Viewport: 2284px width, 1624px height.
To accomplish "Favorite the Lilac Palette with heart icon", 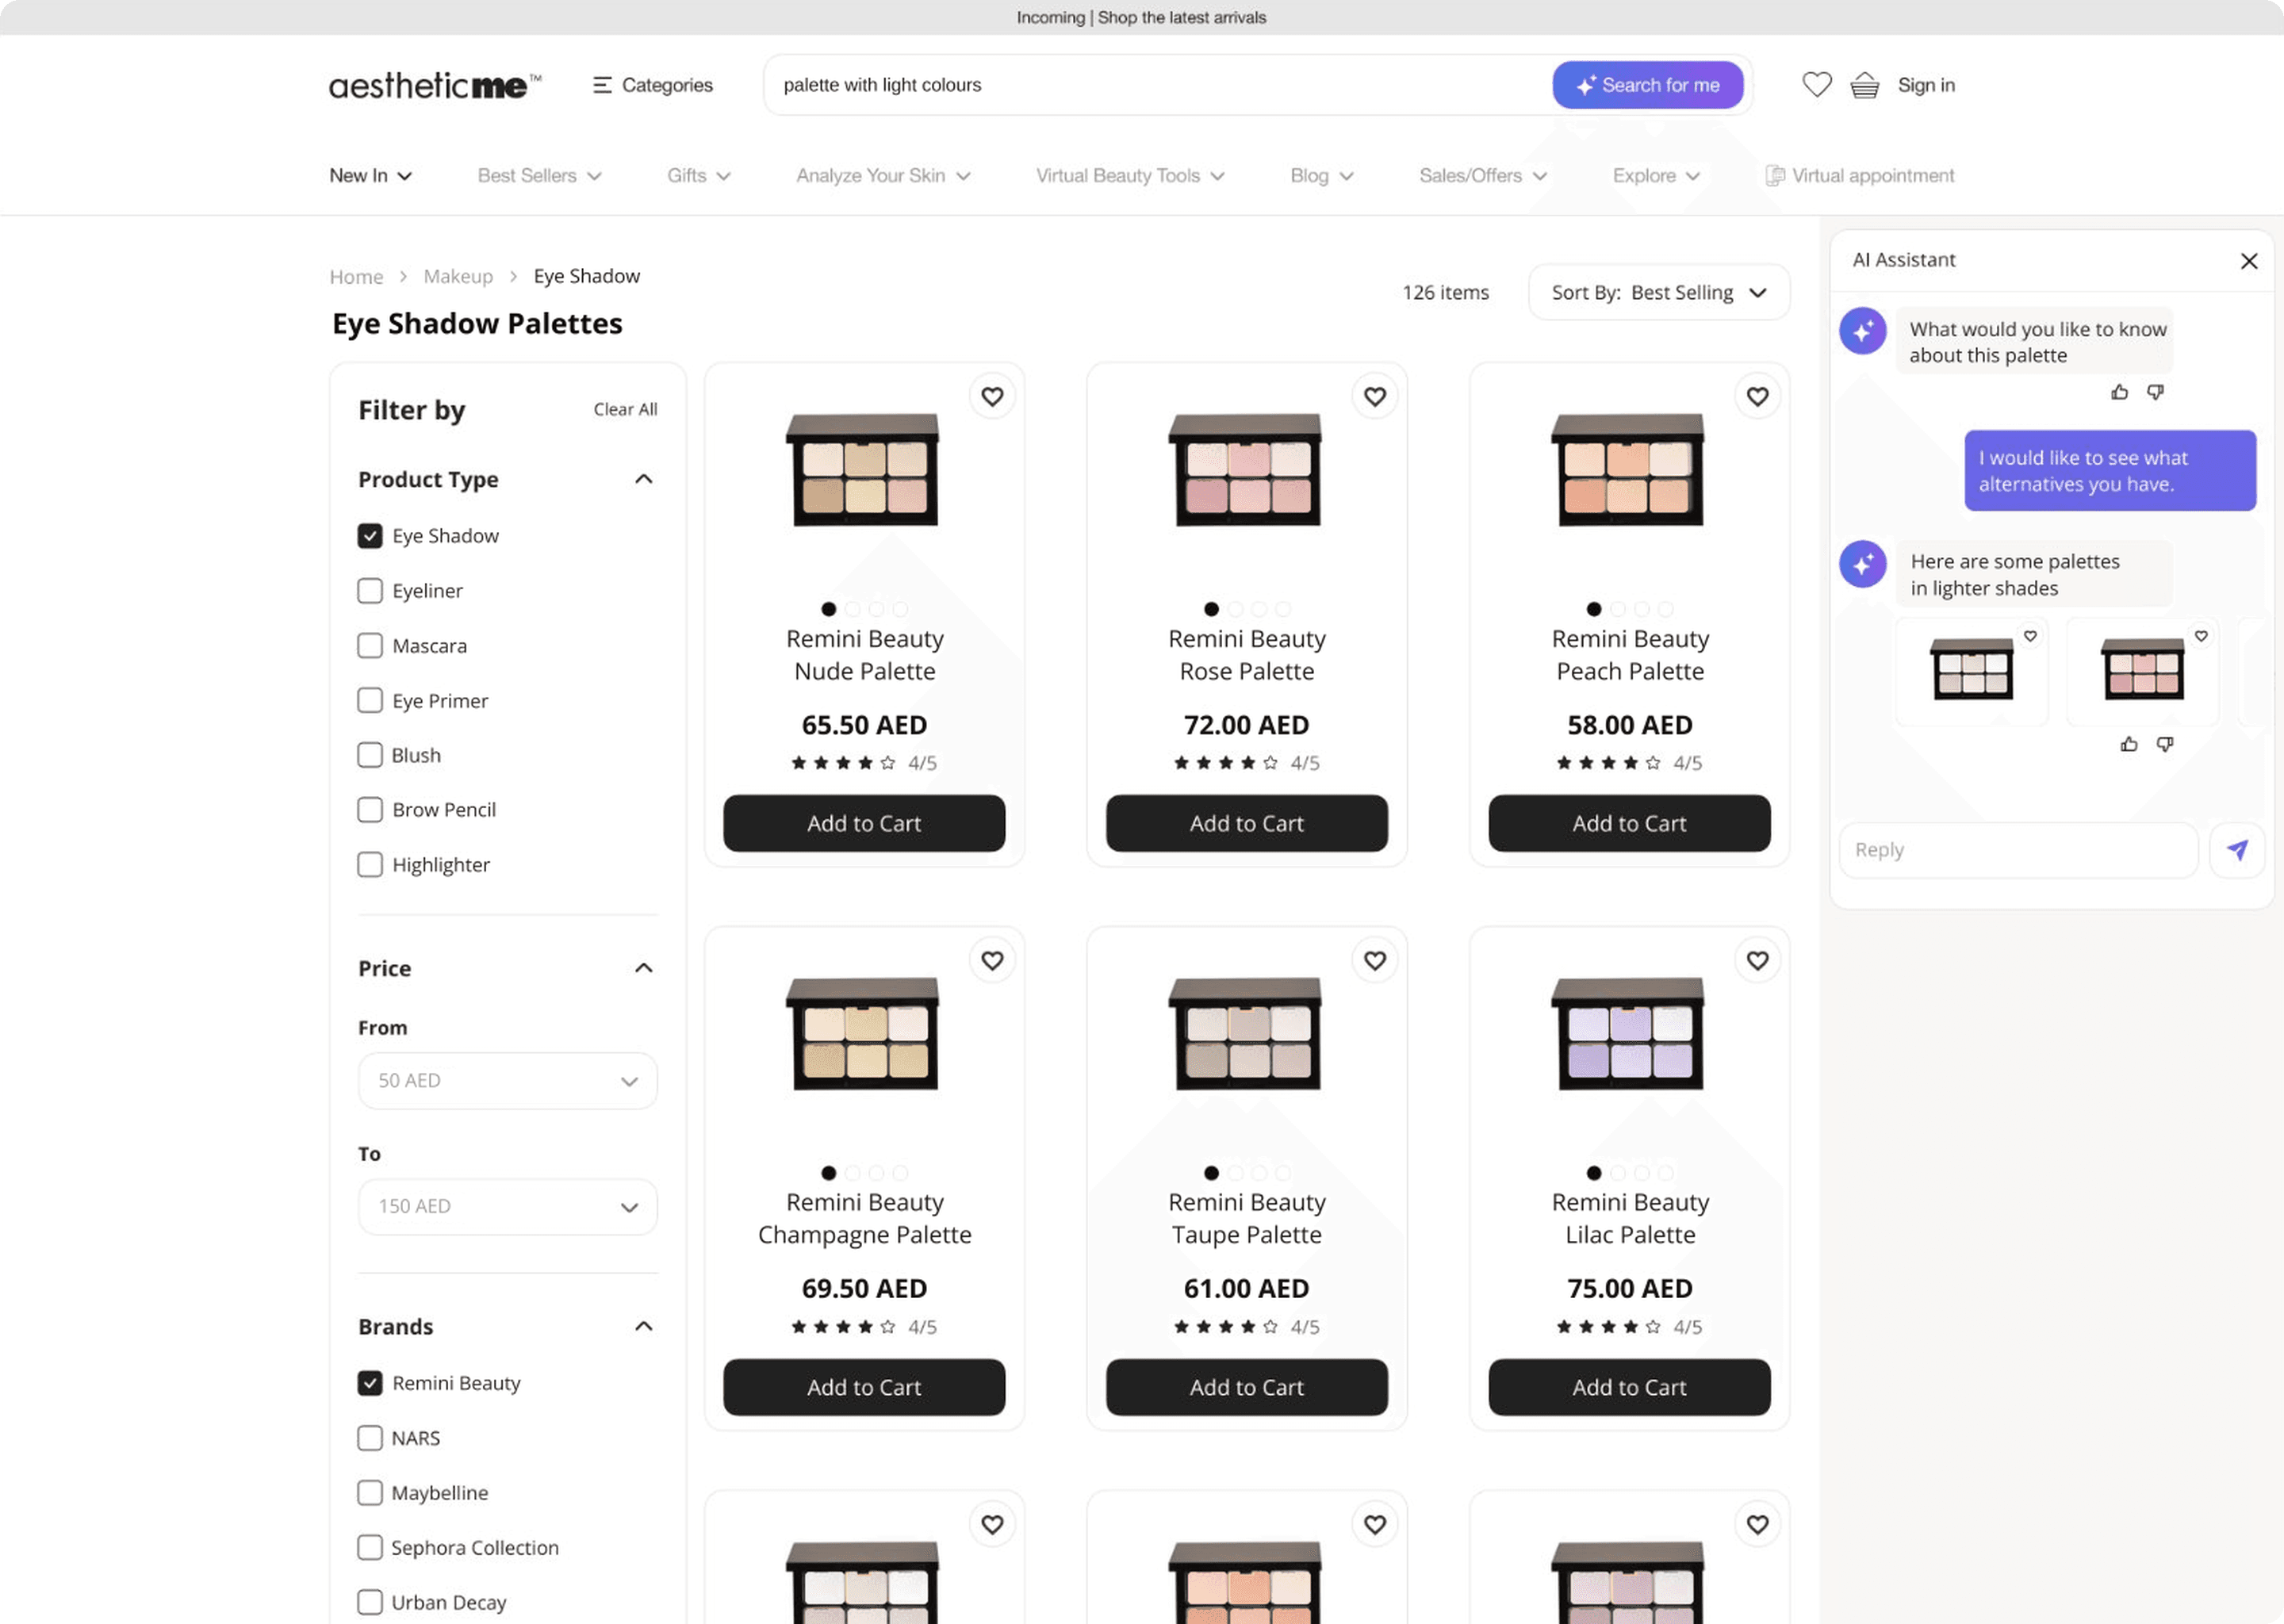I will pyautogui.click(x=1757, y=960).
